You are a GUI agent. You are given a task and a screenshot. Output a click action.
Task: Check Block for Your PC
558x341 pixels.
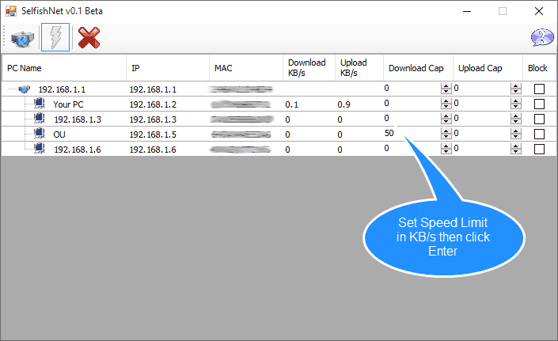539,104
